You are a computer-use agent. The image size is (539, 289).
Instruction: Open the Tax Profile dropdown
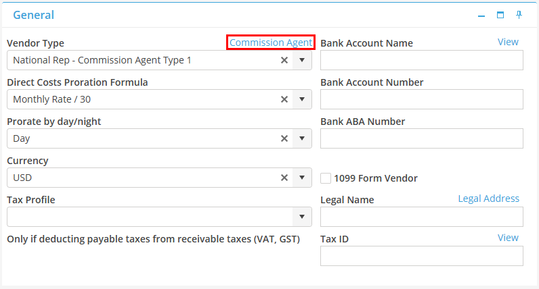(302, 217)
